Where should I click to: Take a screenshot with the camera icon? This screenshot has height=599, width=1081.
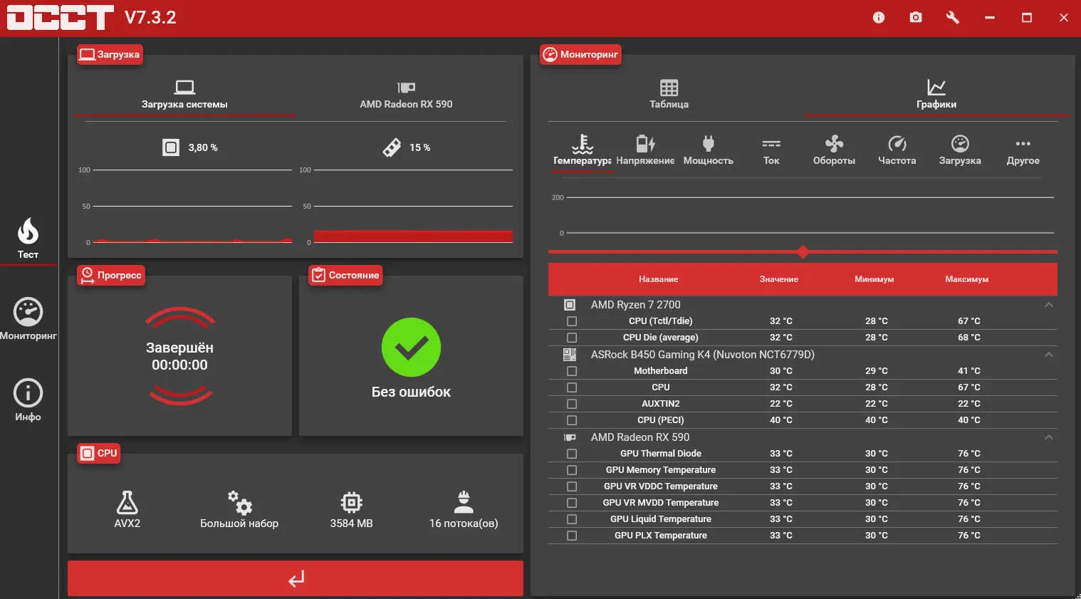[x=916, y=17]
